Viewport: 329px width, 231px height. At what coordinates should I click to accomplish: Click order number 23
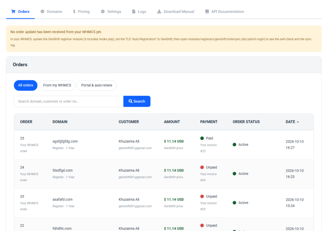click(22, 196)
